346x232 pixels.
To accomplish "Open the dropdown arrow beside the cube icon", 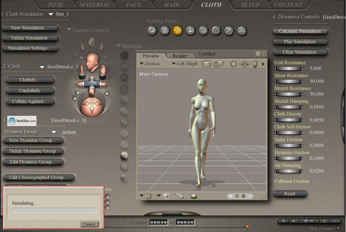I will (159, 196).
